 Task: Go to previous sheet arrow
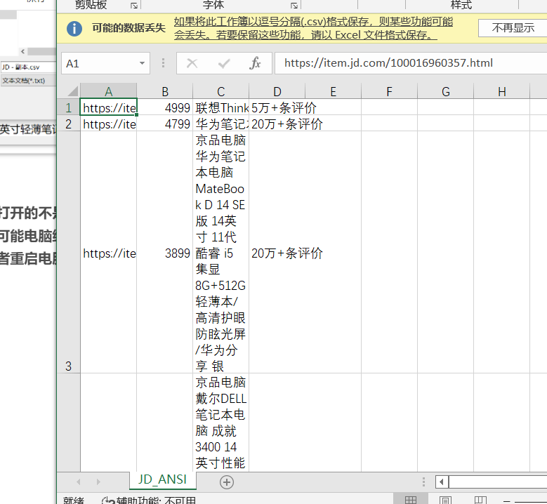click(78, 482)
